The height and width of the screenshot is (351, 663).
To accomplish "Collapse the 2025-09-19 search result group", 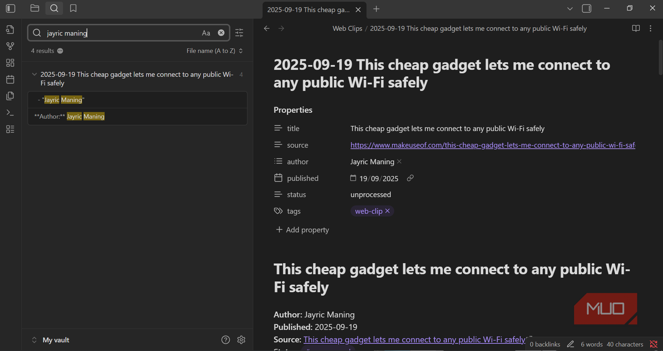I will click(34, 75).
